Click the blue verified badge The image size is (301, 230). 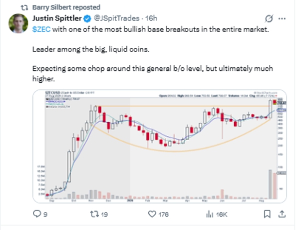[x=87, y=18]
